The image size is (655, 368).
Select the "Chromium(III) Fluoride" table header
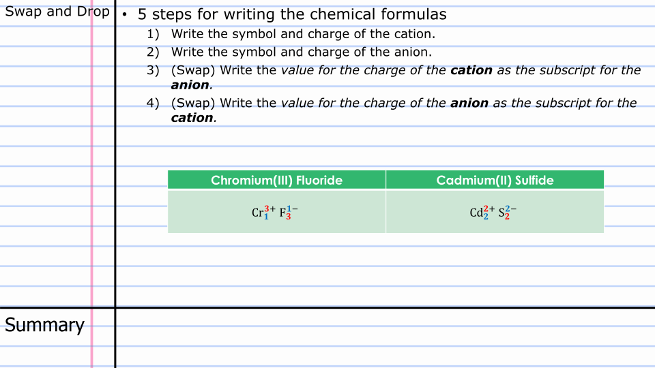coord(276,180)
